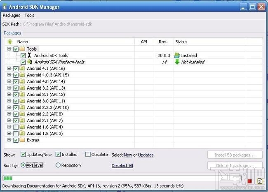This screenshot has width=268, height=192.
Task: Click the New link
Action: tap(128, 155)
